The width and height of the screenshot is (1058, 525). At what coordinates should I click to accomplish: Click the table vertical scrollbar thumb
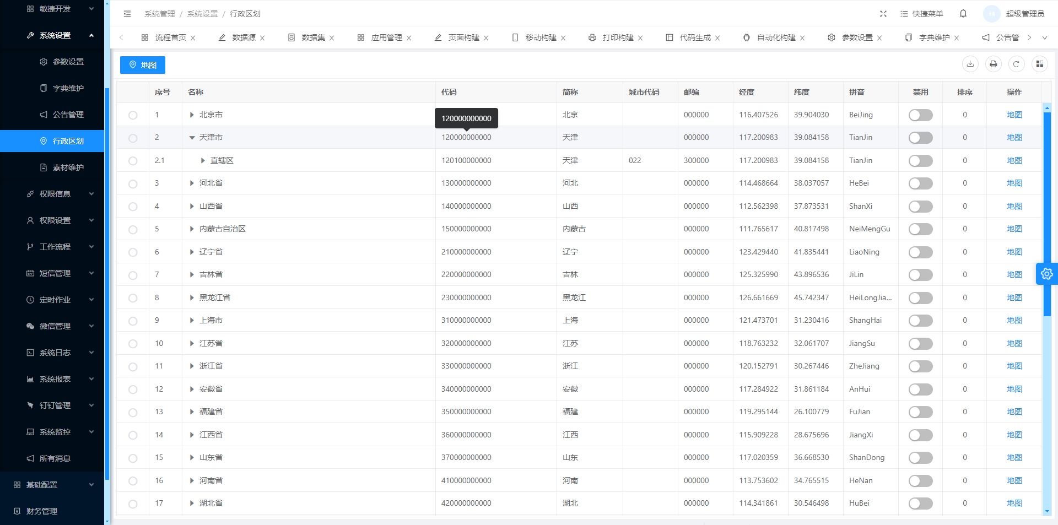(x=1047, y=214)
